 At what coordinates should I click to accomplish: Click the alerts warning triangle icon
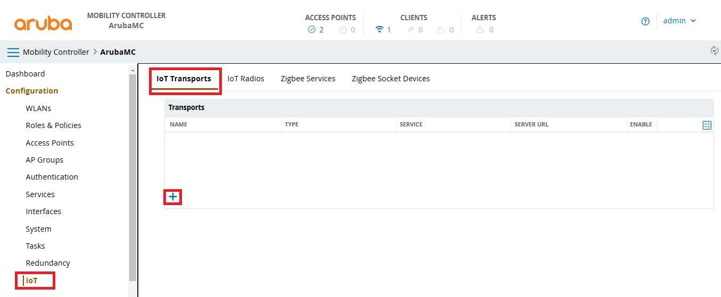point(480,30)
